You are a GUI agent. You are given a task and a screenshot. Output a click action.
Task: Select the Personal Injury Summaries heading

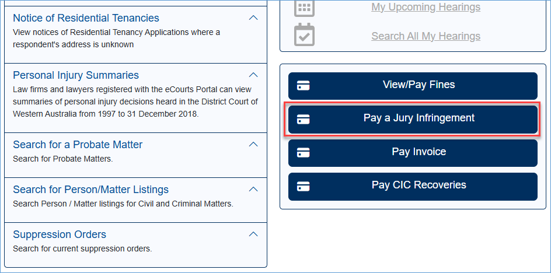point(76,75)
